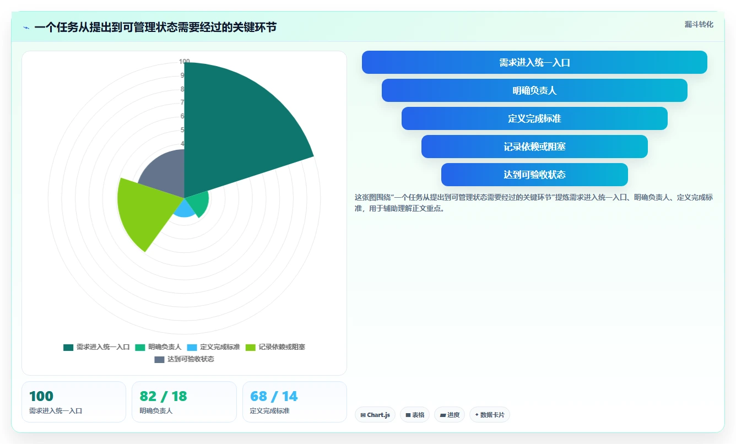This screenshot has width=736, height=444.
Task: Click the 记录依赖或阻塞 funnel bar
Action: tap(534, 147)
